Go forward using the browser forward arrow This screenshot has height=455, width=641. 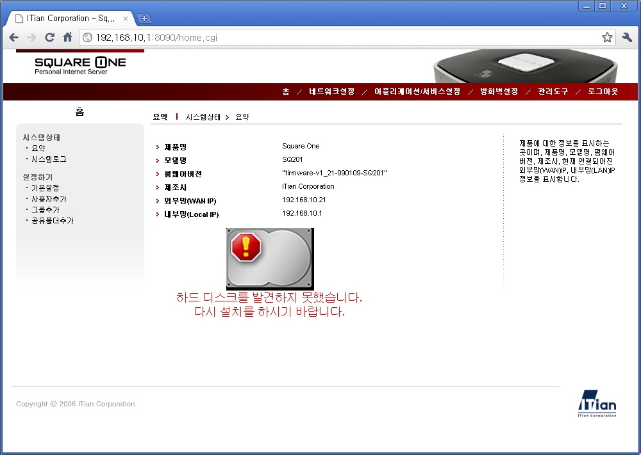pos(31,38)
